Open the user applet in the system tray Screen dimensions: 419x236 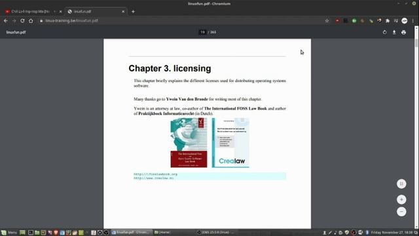325,233
